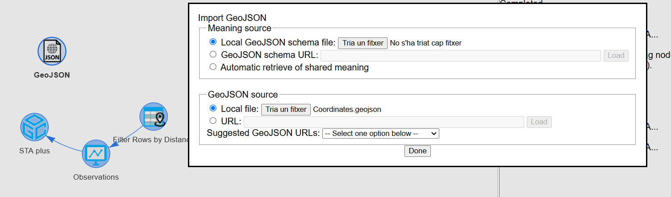Enable Automatic retrieve of shared meaning
Screen dimensions: 671x197
tap(213, 67)
